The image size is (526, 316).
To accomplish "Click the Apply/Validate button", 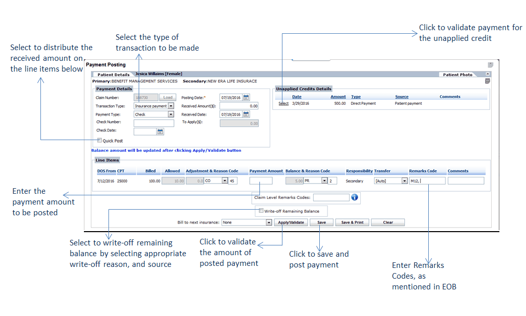I will pos(291,222).
